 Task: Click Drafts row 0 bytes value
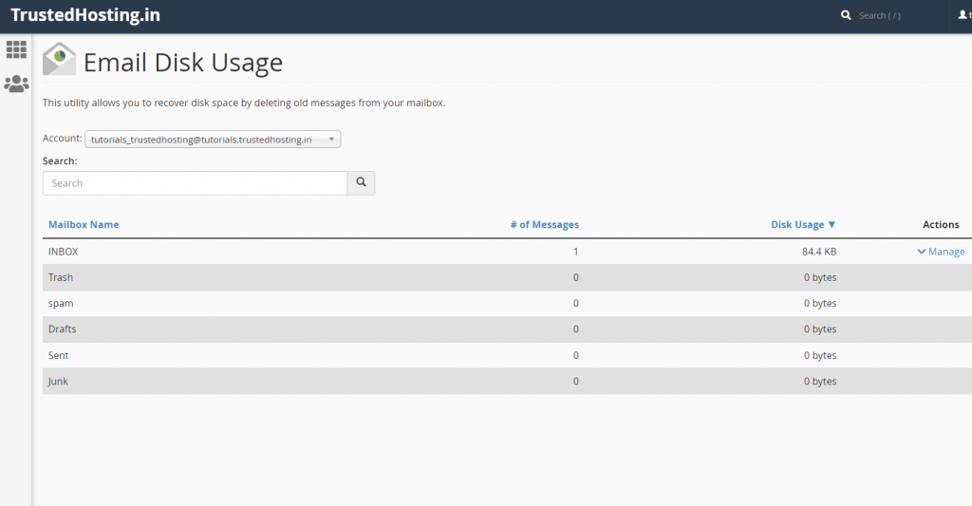(x=820, y=328)
